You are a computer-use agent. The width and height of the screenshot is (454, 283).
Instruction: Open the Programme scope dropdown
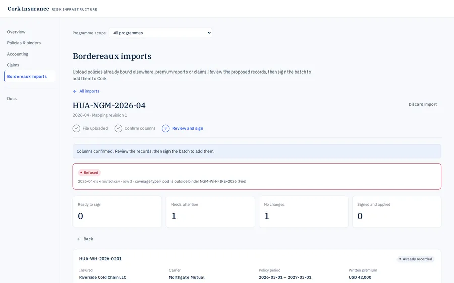(x=160, y=33)
